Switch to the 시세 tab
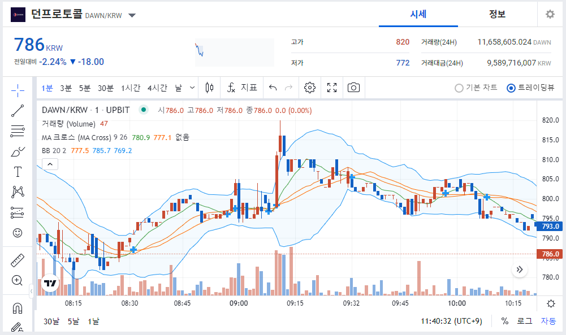The width and height of the screenshot is (566, 335). coord(418,15)
